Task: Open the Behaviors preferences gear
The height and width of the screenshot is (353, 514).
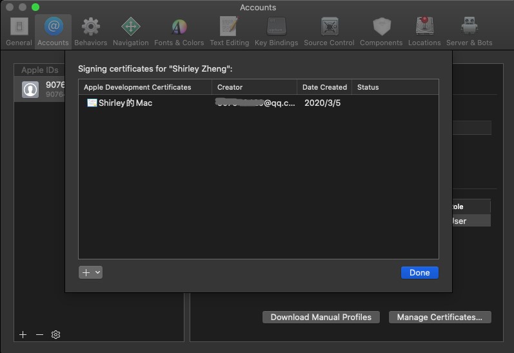Action: tap(90, 32)
